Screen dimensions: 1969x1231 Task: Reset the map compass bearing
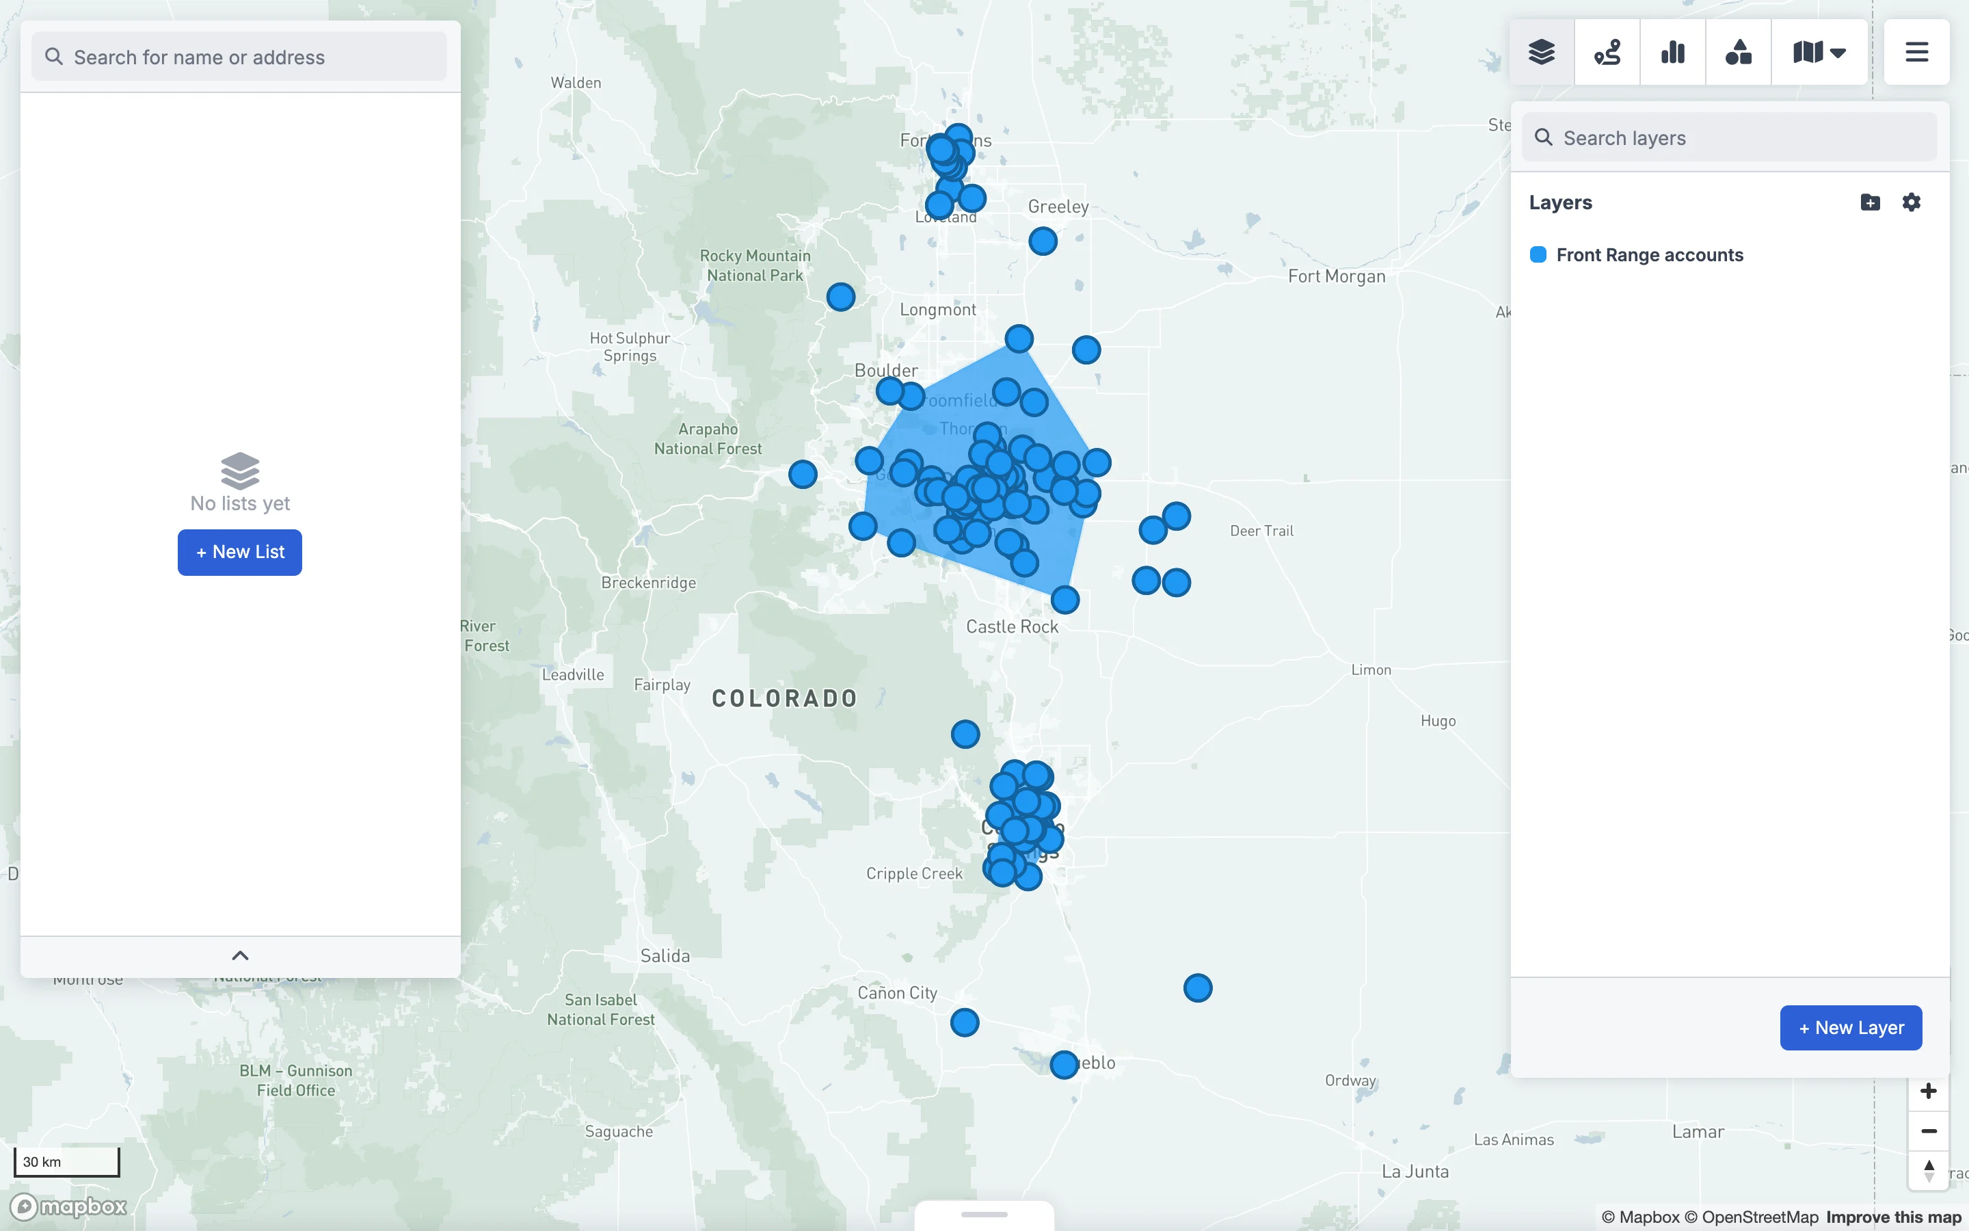pos(1927,1171)
